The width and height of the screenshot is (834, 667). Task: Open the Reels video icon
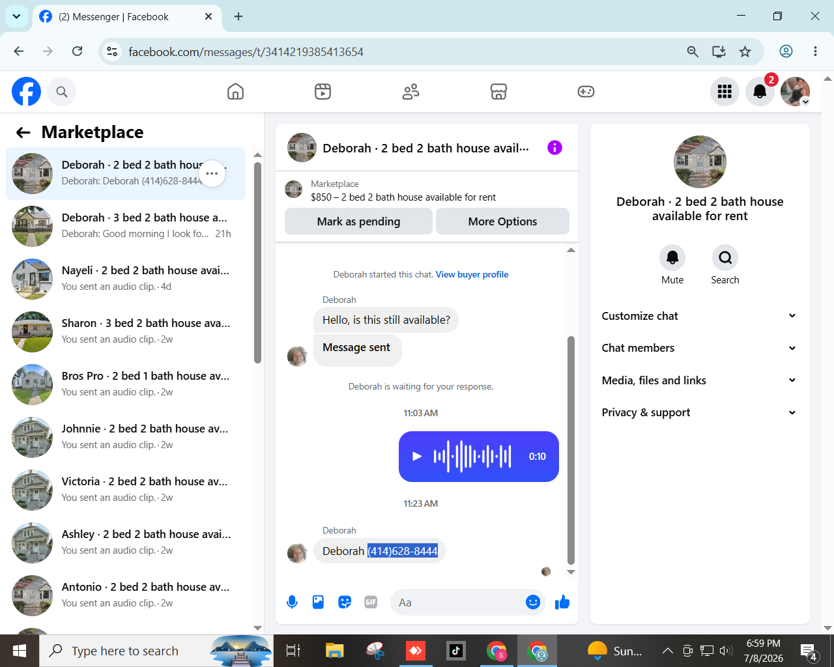coord(323,92)
